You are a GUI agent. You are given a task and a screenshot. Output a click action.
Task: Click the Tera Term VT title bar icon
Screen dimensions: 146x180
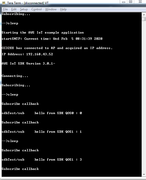point(4,3)
